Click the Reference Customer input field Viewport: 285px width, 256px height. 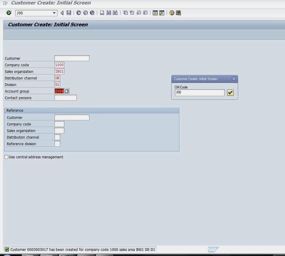click(x=72, y=117)
